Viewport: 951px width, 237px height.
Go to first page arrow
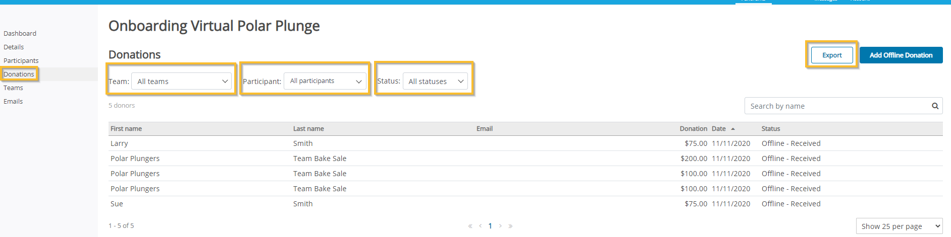tap(470, 226)
